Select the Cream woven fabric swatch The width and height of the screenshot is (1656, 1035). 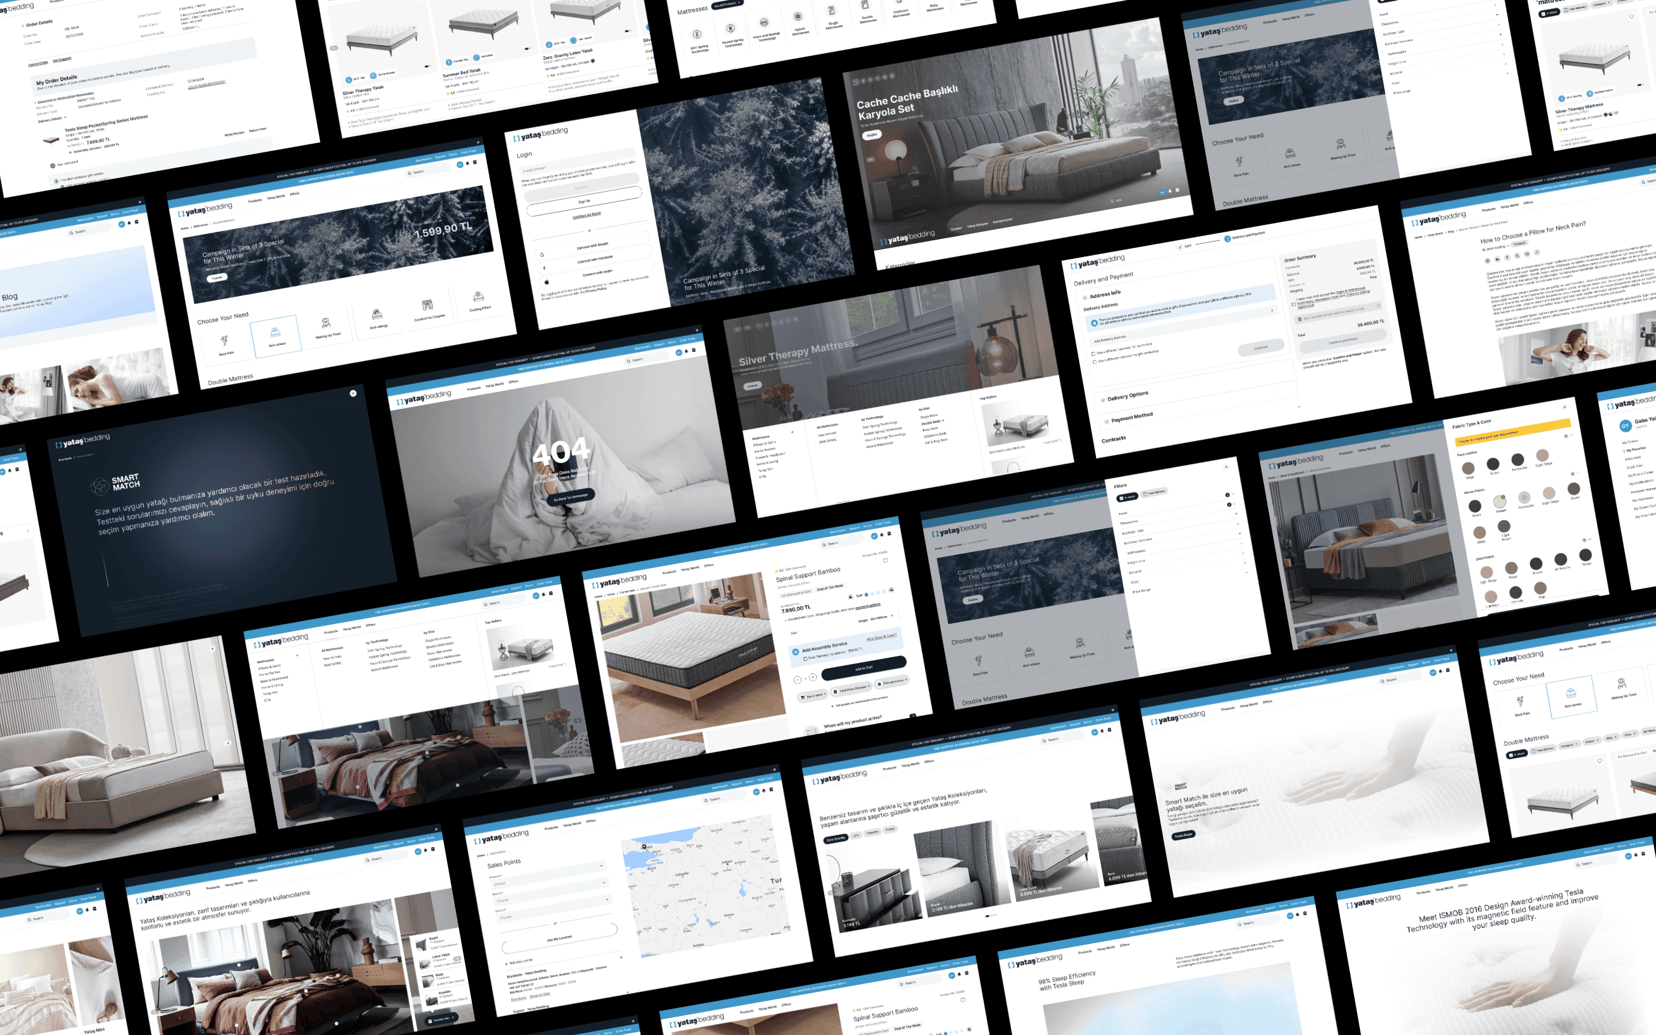click(1500, 502)
